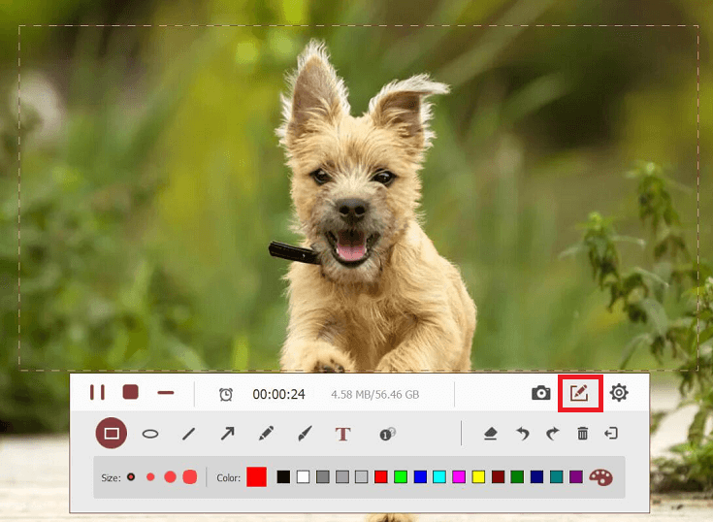Screen dimensions: 713x522
Task: Pick the blue color swatch
Action: (x=420, y=477)
